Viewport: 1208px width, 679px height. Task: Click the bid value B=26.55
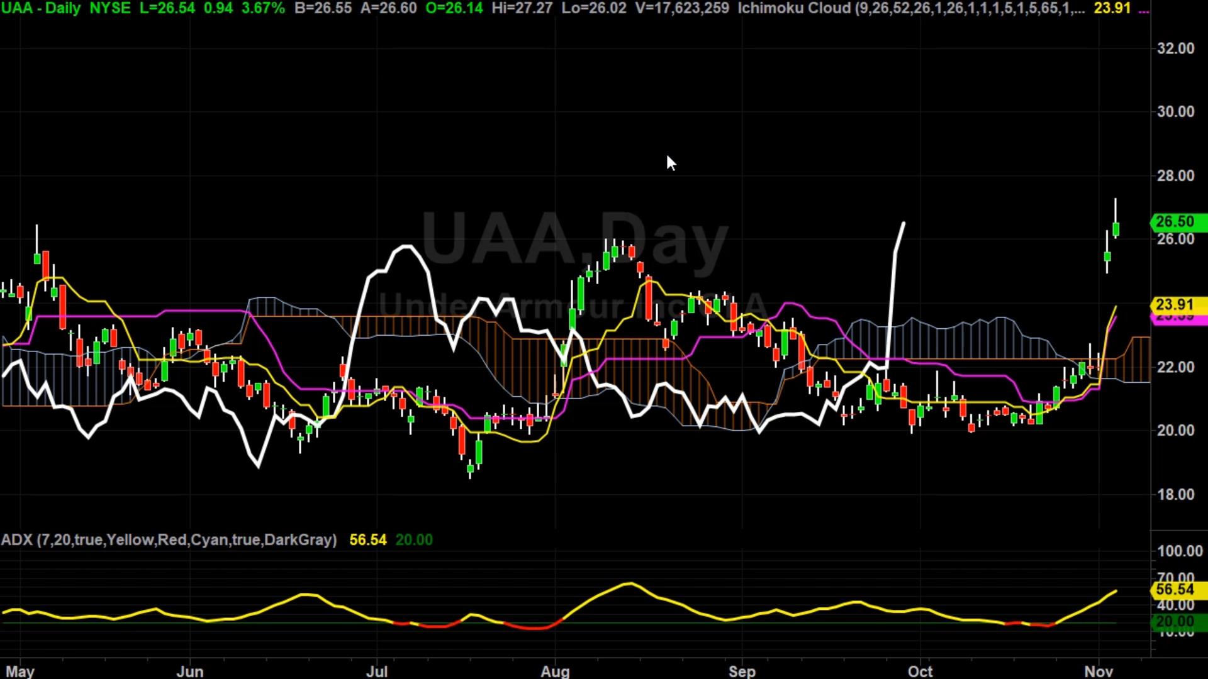(323, 9)
